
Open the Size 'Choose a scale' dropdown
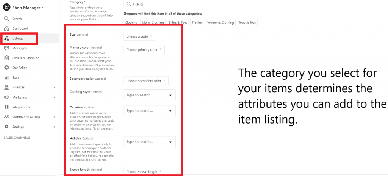tap(139, 37)
